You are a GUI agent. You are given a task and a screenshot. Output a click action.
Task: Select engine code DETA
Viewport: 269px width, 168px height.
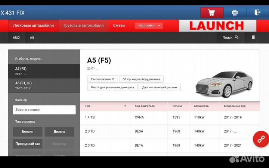click(139, 145)
